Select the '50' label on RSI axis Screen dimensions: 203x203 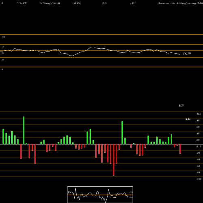pos(3,53)
